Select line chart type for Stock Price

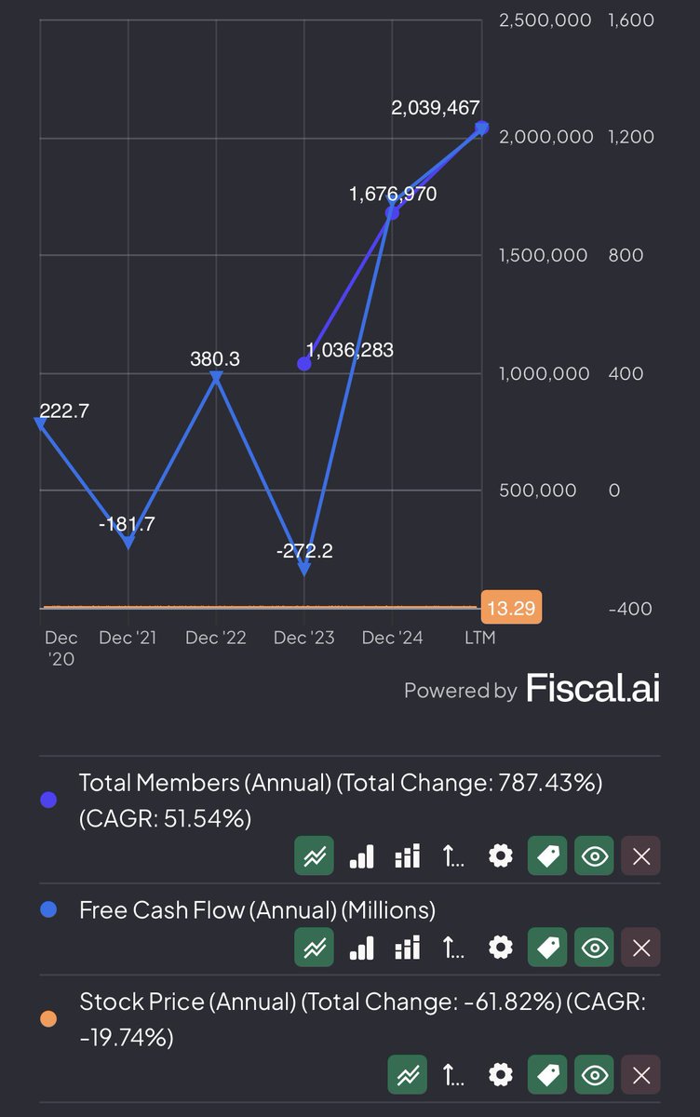point(408,1075)
